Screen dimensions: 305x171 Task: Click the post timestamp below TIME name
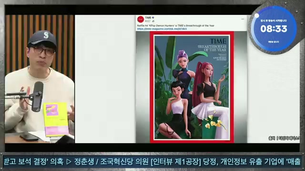[x=148, y=21]
